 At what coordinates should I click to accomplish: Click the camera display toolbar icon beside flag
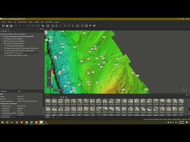(x=86, y=26)
